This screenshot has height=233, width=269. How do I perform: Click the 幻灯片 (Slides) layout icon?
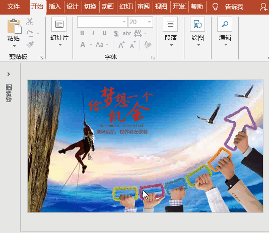[x=59, y=24]
